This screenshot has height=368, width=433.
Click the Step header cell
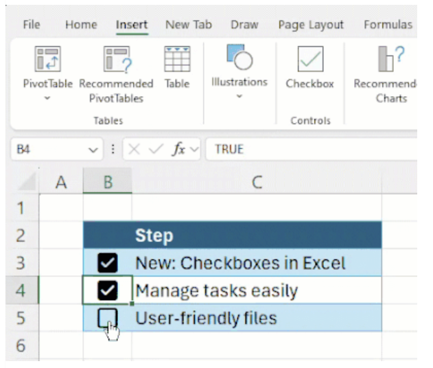pyautogui.click(x=257, y=235)
